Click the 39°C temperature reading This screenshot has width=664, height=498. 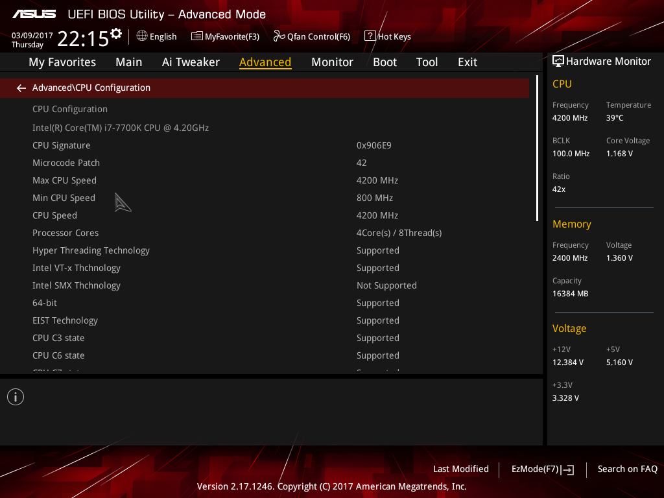615,118
